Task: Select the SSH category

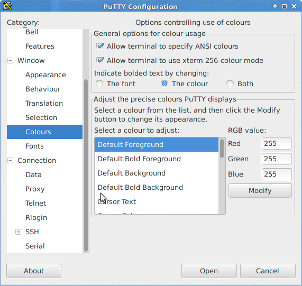Action: point(32,232)
